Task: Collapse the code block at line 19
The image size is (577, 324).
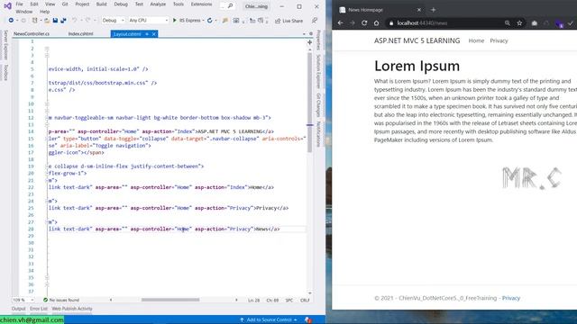Action: click(x=47, y=166)
